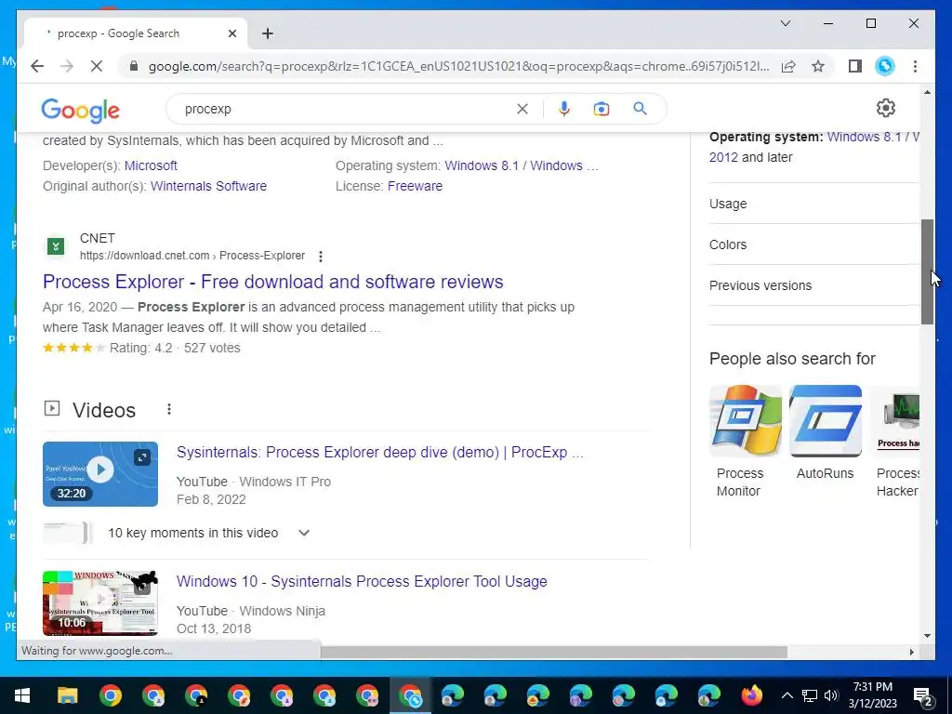This screenshot has width=952, height=714.
Task: Click the address bar URL
Action: tap(458, 66)
